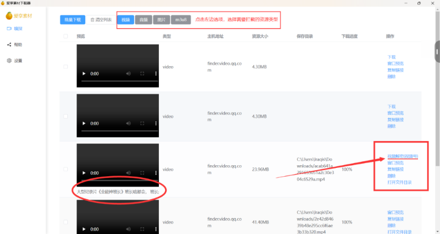Open more options on second 4.30MB video

pos(156,123)
